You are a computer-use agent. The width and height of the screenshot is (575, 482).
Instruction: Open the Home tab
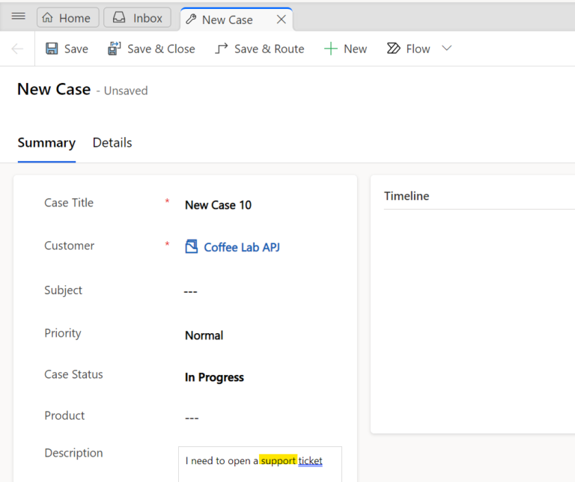68,17
